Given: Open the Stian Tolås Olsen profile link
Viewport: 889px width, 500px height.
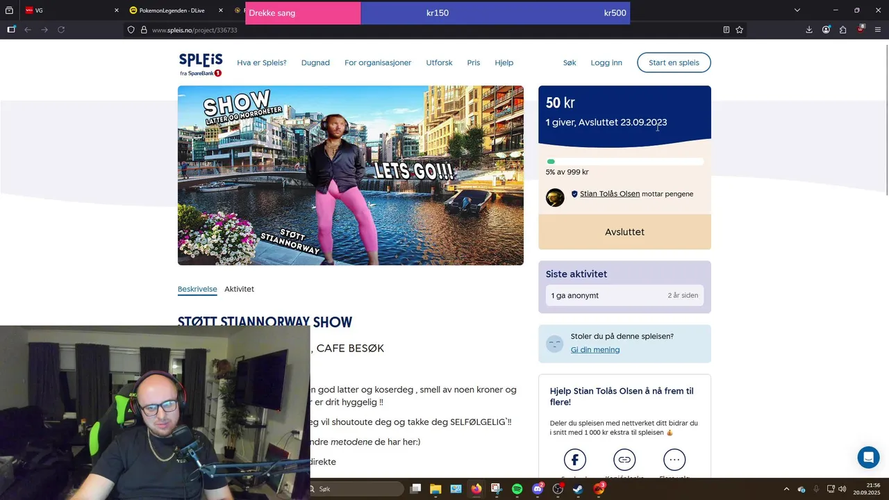Looking at the screenshot, I should tap(610, 194).
